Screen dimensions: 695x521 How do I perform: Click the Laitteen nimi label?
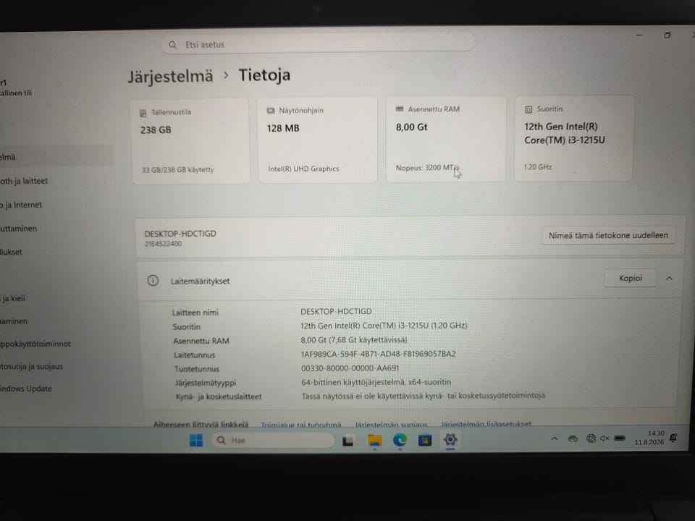(195, 313)
